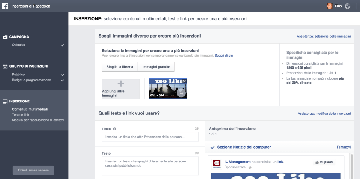Click the plus icon to add more images
This screenshot has width=360, height=179.
click(x=121, y=84)
